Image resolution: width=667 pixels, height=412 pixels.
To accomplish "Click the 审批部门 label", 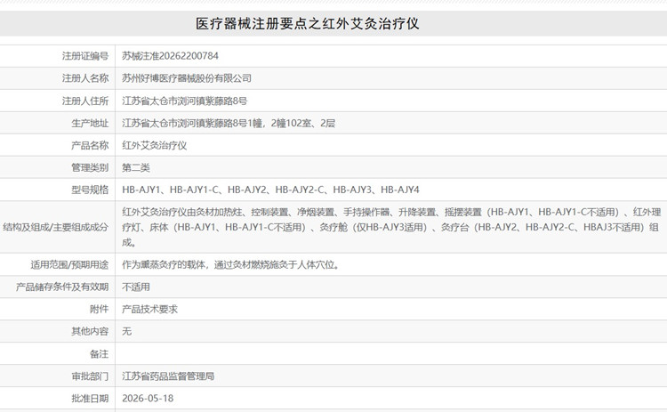I will (90, 376).
